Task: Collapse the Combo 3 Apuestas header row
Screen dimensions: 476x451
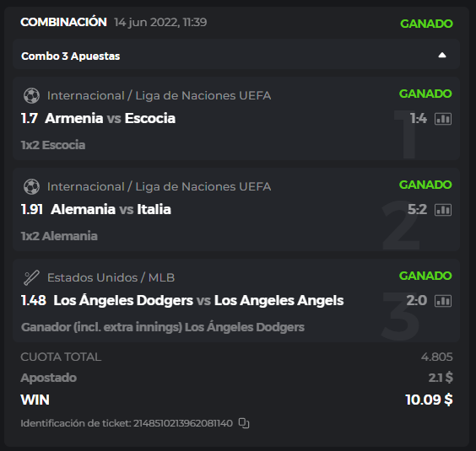Action: click(235, 55)
